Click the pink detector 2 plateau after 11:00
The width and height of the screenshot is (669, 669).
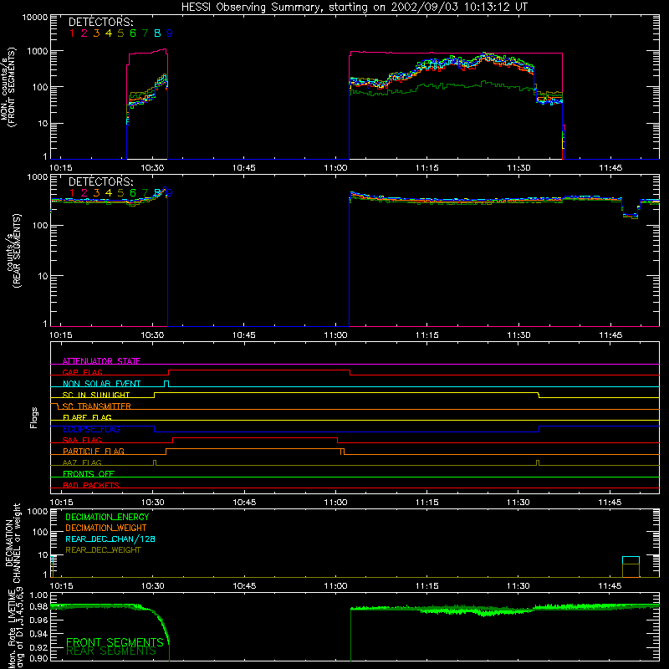click(456, 53)
